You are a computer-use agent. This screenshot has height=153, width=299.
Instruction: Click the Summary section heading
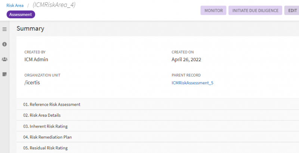coord(30,28)
